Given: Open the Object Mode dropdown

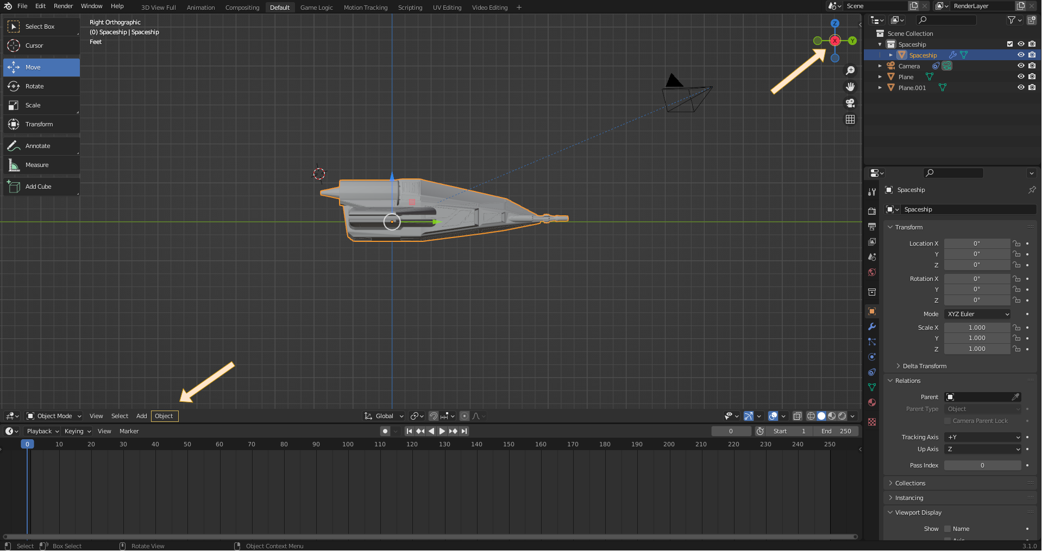Looking at the screenshot, I should pyautogui.click(x=54, y=416).
